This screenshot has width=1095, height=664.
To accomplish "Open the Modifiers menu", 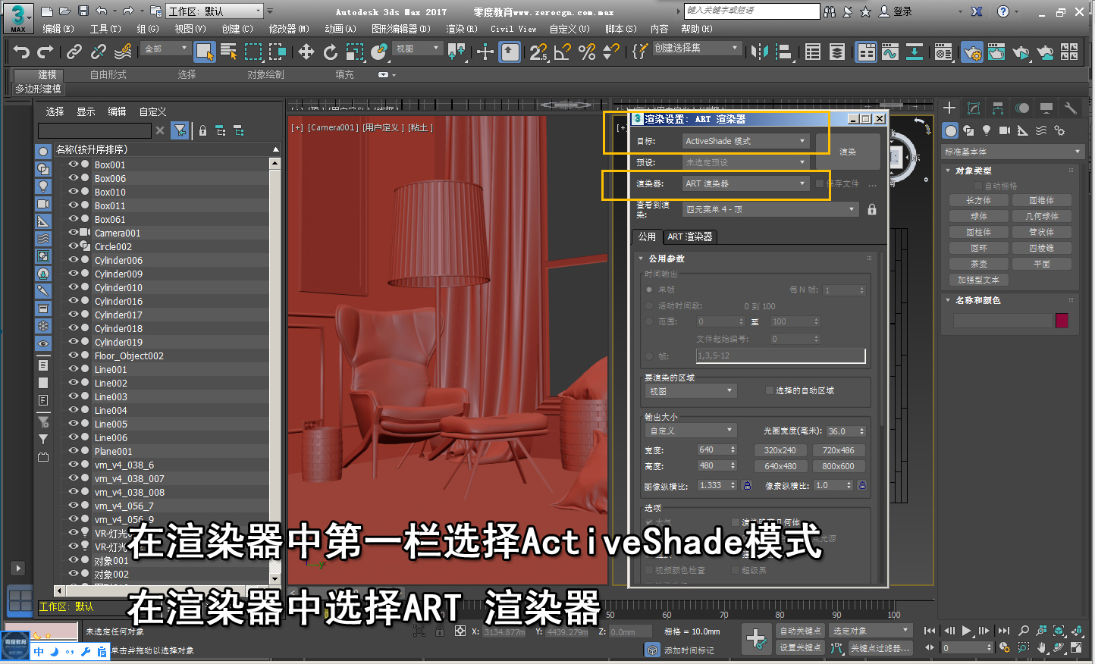I will click(289, 29).
